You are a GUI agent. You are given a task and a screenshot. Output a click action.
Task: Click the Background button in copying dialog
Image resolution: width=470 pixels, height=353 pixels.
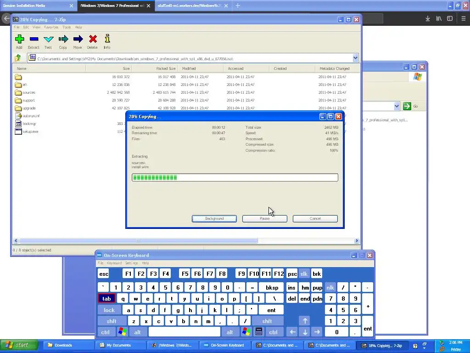click(x=214, y=218)
